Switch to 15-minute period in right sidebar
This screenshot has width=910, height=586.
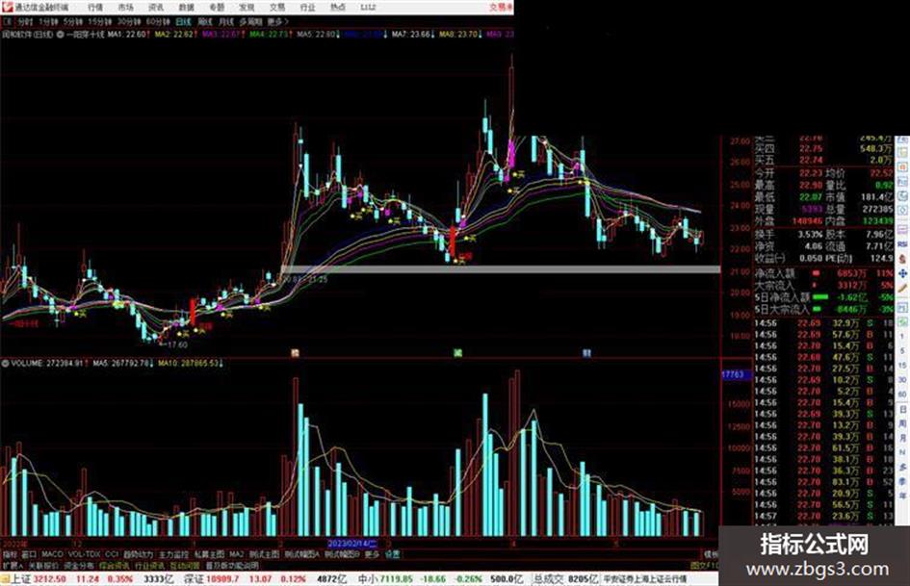coord(902,365)
